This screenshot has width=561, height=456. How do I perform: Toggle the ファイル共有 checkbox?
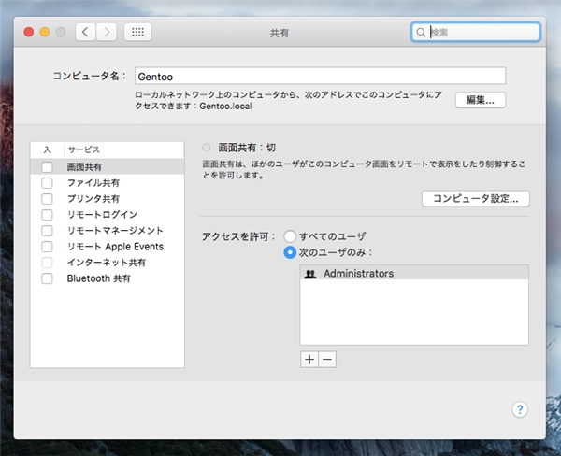coord(47,182)
